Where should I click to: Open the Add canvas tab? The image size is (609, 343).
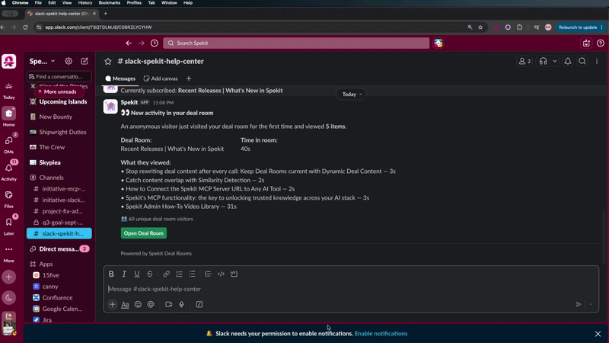[x=161, y=79]
